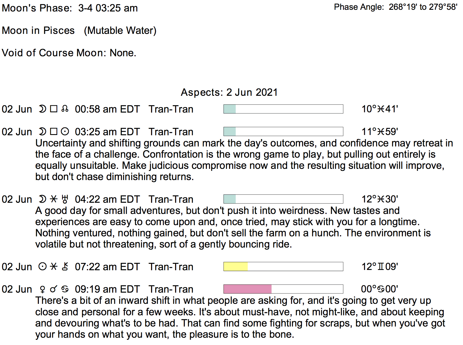Click the 'Aspects: 2 Jun 2021' heading
Image resolution: width=463 pixels, height=345 pixels.
click(229, 92)
